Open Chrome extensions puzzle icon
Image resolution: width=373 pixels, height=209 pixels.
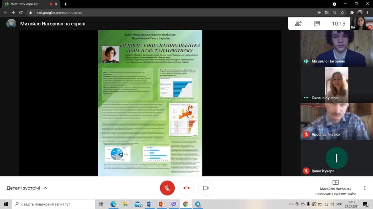tap(352, 13)
